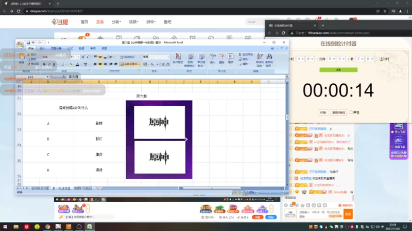412x231 pixels.
Task: Open minutes tens digit dropdown
Action: coord(332,59)
